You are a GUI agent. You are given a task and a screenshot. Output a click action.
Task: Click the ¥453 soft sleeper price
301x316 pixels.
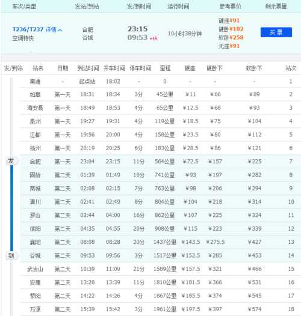tap(255, 255)
